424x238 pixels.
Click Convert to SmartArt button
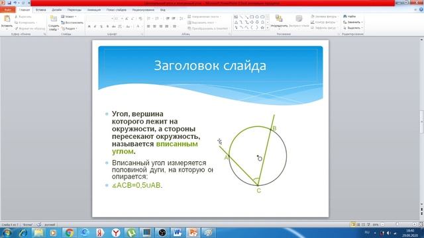point(207,28)
